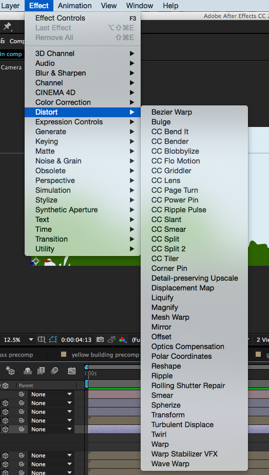Image resolution: width=269 pixels, height=475 pixels.
Task: Open Parent None dropdown on the pink layer row
Action: coord(51,394)
